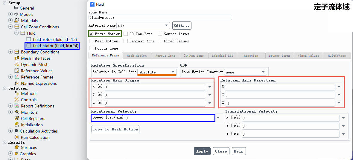Click the Initialization icon
The width and height of the screenshot is (353, 160).
click(17, 125)
